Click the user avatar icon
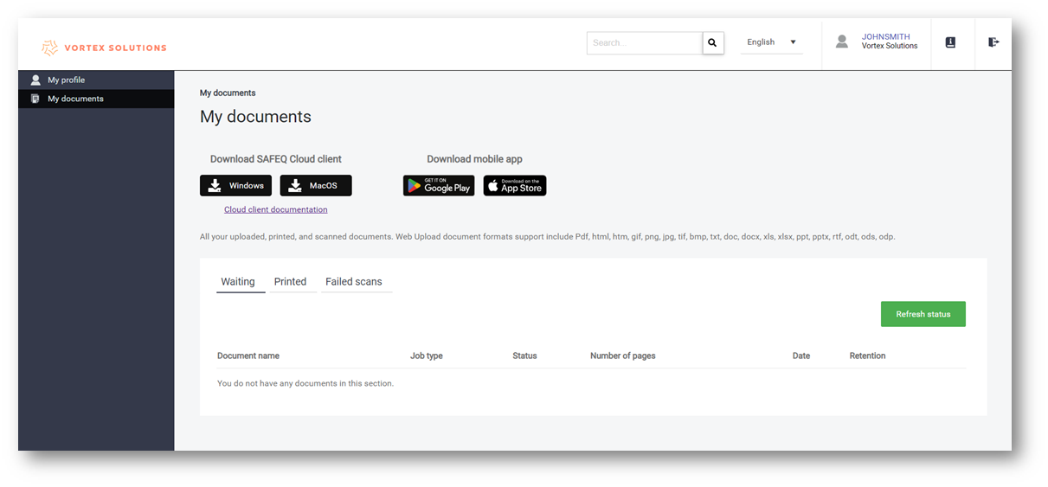 [841, 42]
